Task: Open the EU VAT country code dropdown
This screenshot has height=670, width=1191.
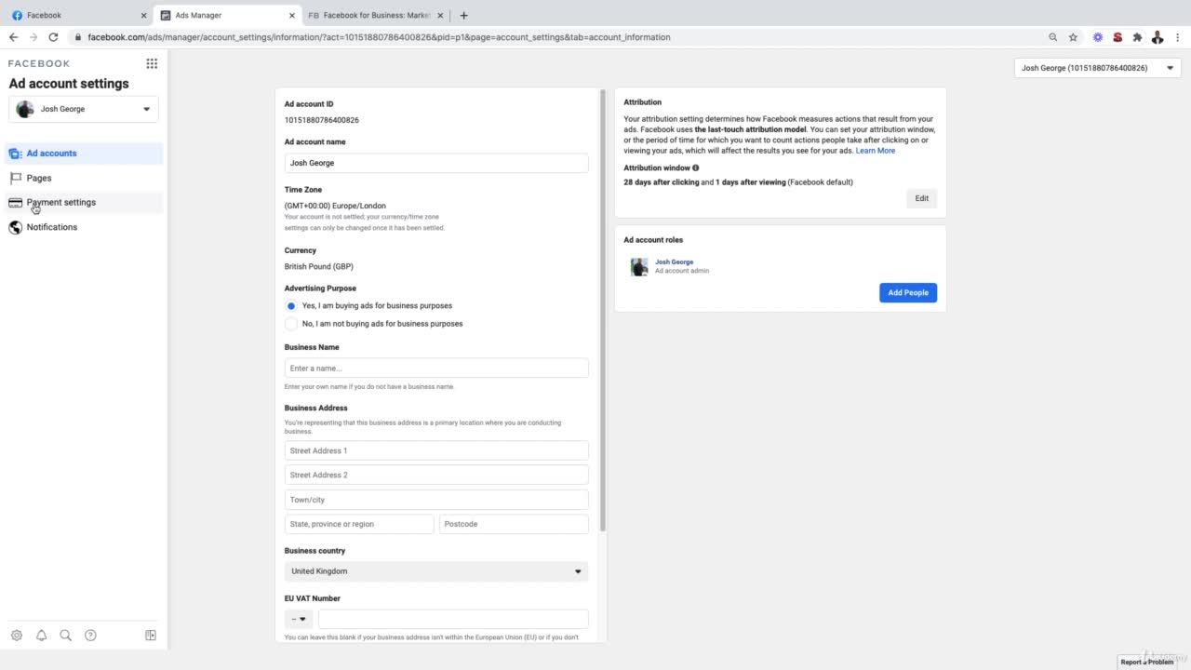Action: 299,619
